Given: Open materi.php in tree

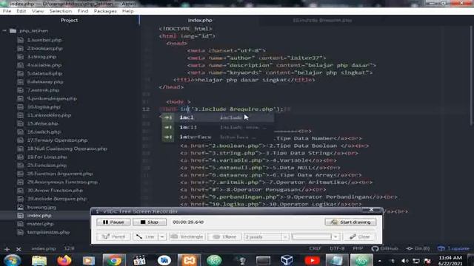Looking at the screenshot, I should pos(41,224).
